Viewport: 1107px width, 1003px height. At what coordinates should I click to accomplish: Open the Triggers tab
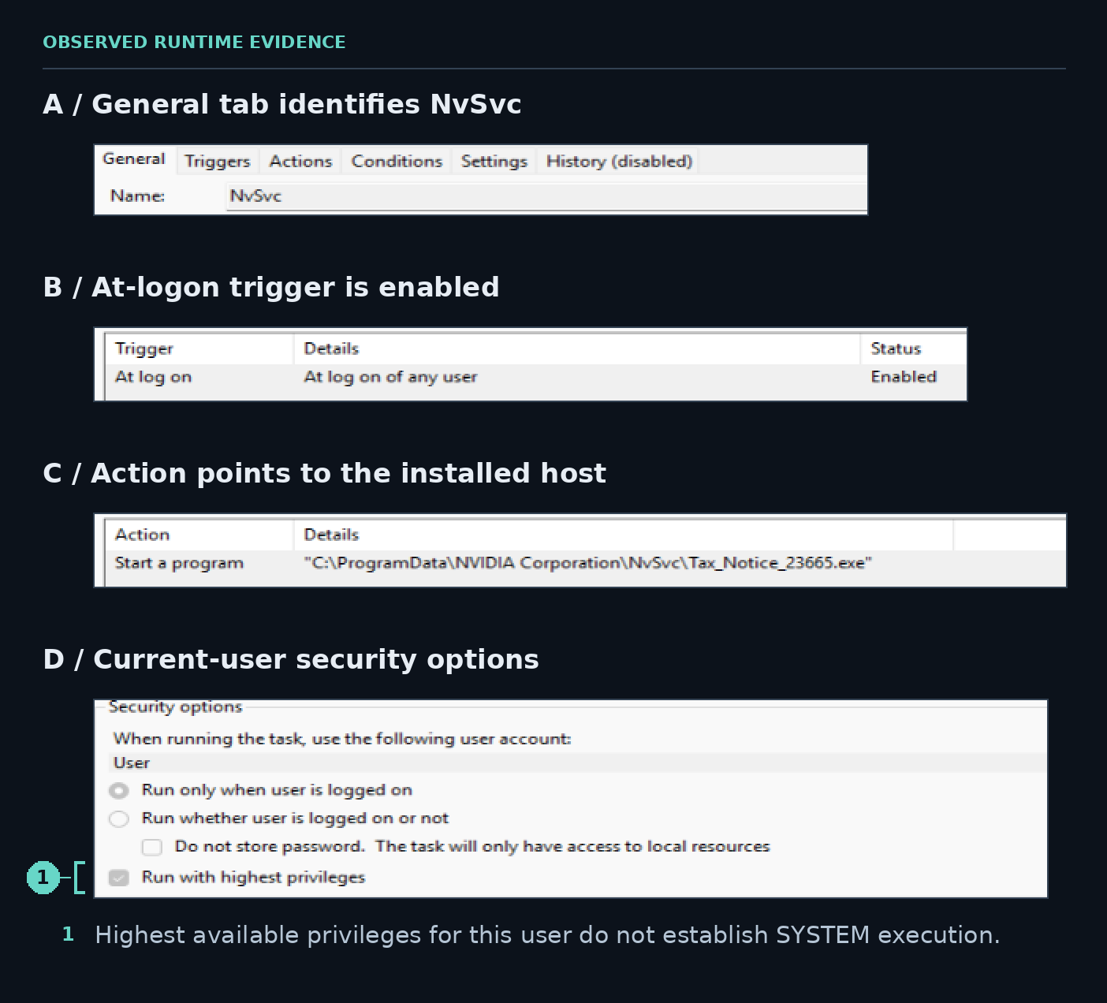tap(217, 161)
